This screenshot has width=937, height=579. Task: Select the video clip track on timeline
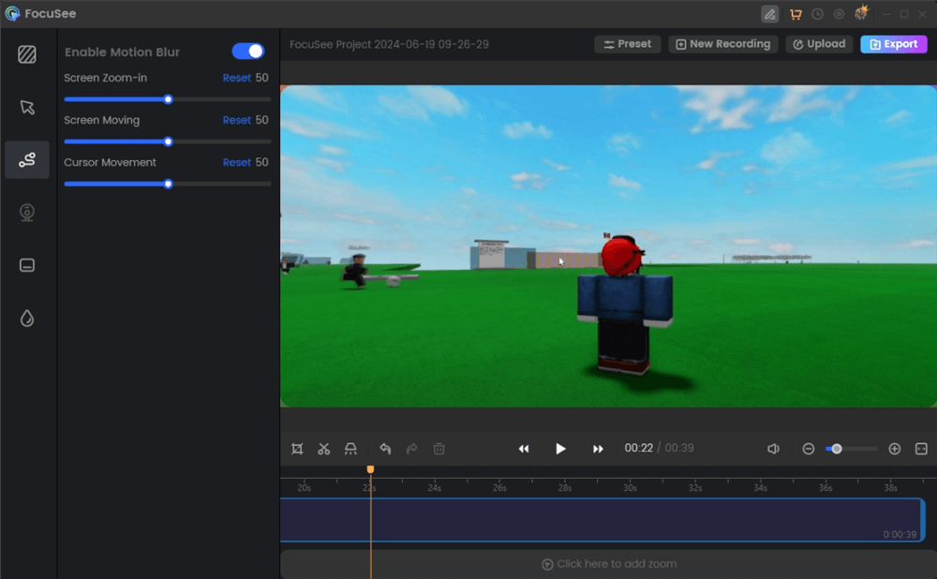coord(602,520)
